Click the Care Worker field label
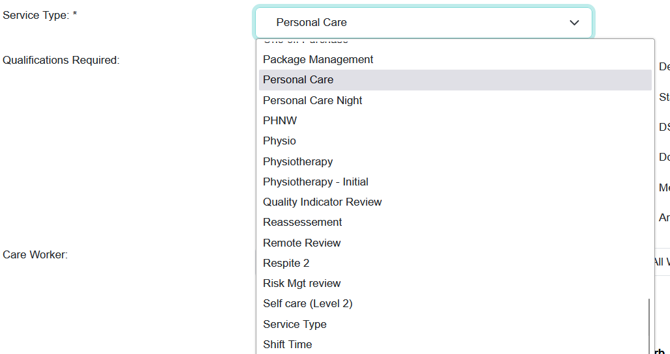The image size is (670, 354). click(35, 255)
